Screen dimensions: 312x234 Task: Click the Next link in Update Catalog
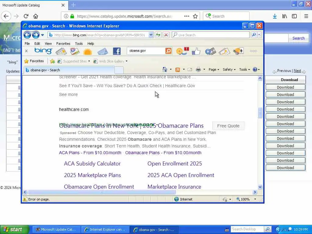pos(297,71)
